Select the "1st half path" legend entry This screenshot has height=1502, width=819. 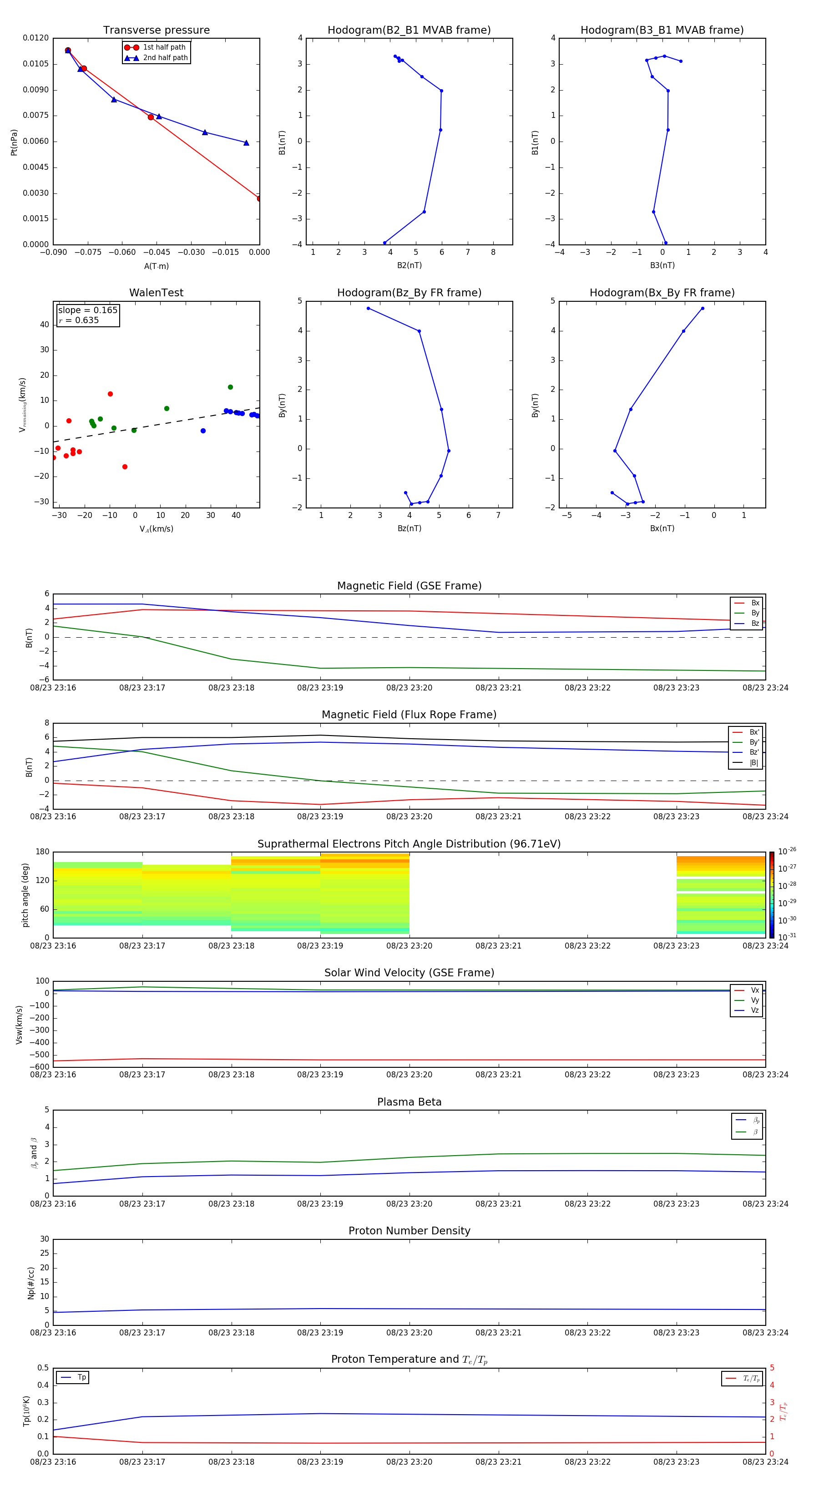[x=155, y=47]
